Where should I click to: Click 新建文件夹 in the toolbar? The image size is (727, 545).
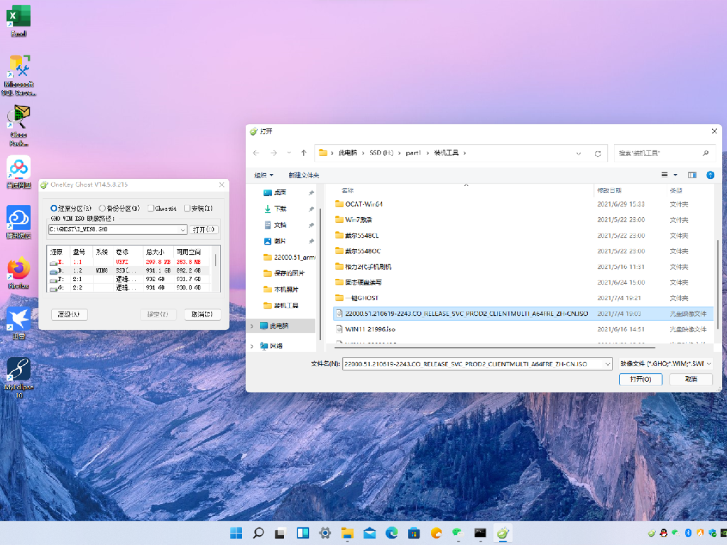[303, 175]
